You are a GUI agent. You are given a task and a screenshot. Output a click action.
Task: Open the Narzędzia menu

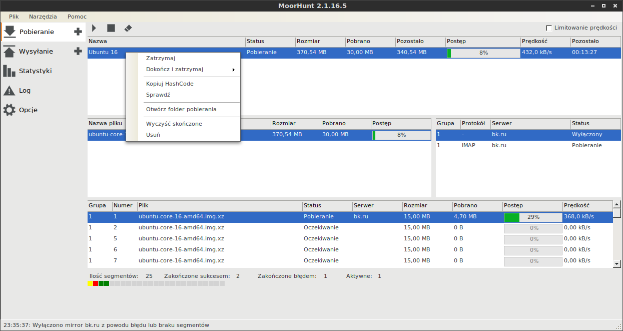tap(43, 17)
